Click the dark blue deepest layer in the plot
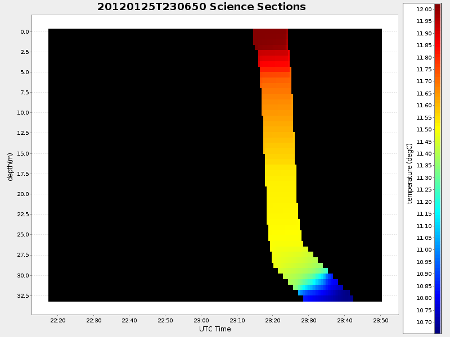This screenshot has width=450, height=337. pos(328,299)
